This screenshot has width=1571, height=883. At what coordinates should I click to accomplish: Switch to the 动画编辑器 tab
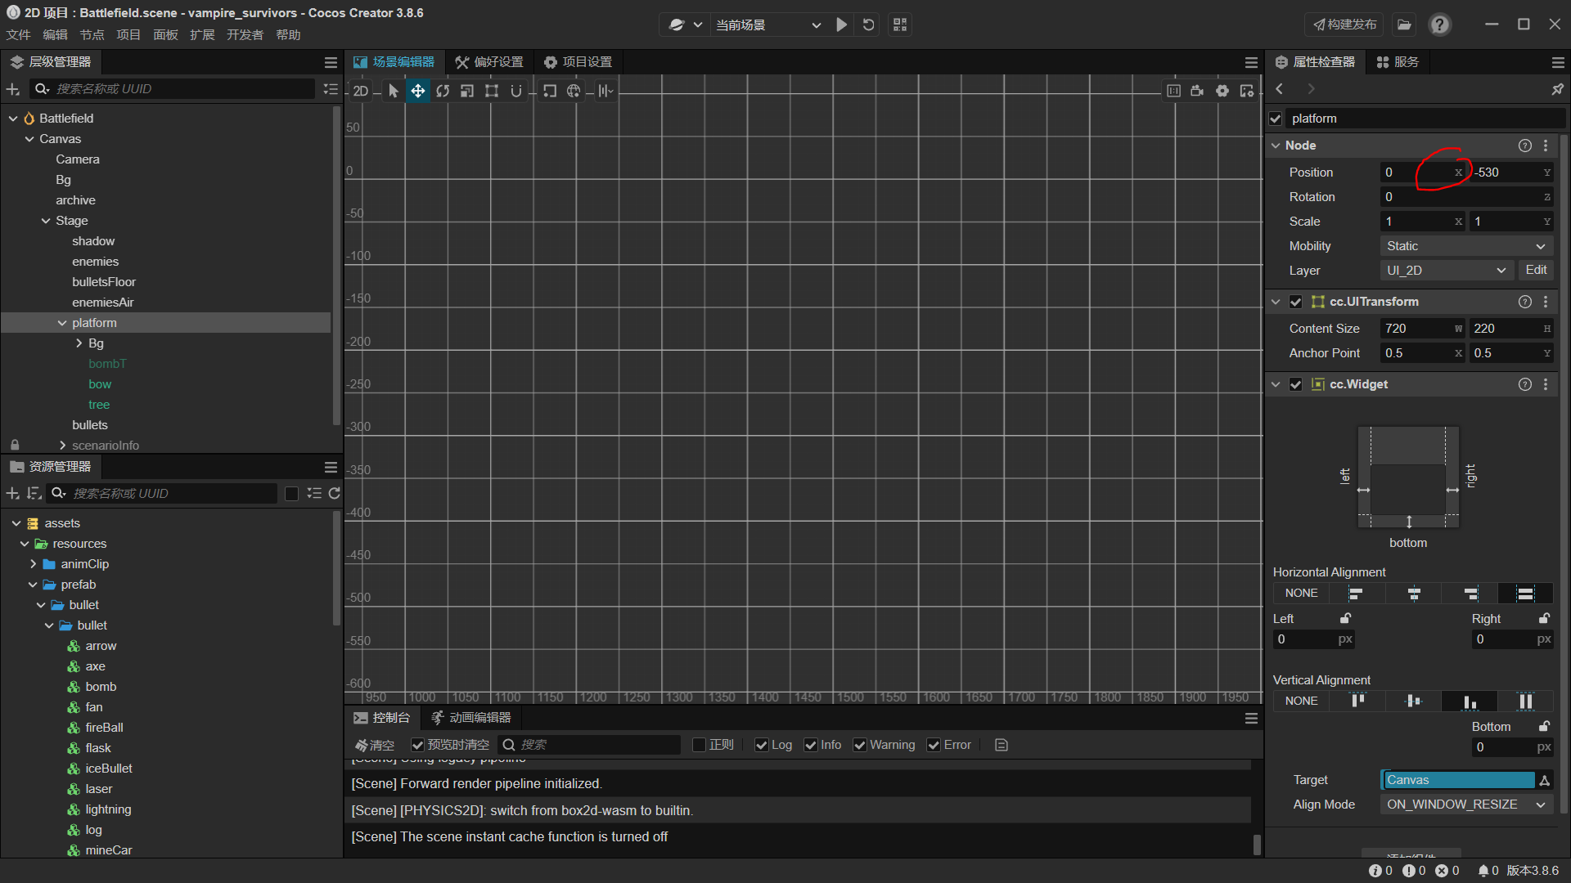[471, 717]
